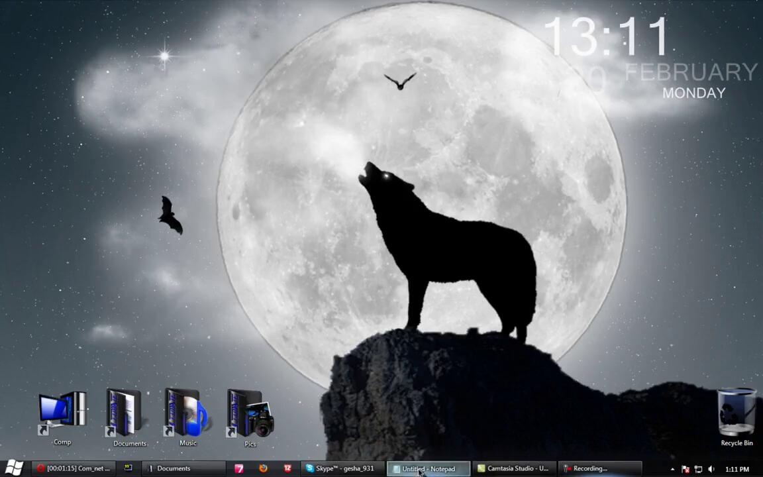The height and width of the screenshot is (477, 763).
Task: Open the Recycle Bin
Action: 737,414
